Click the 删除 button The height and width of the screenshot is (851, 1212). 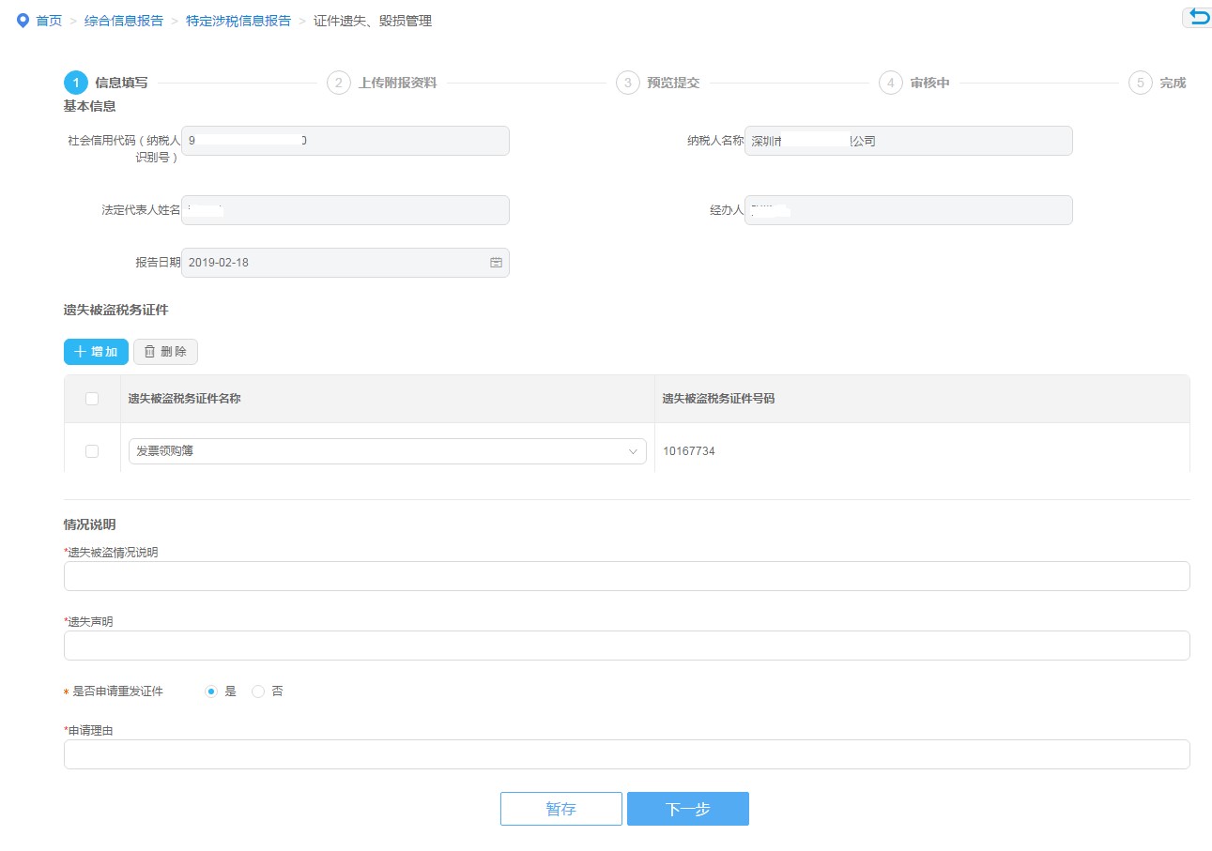click(x=165, y=352)
